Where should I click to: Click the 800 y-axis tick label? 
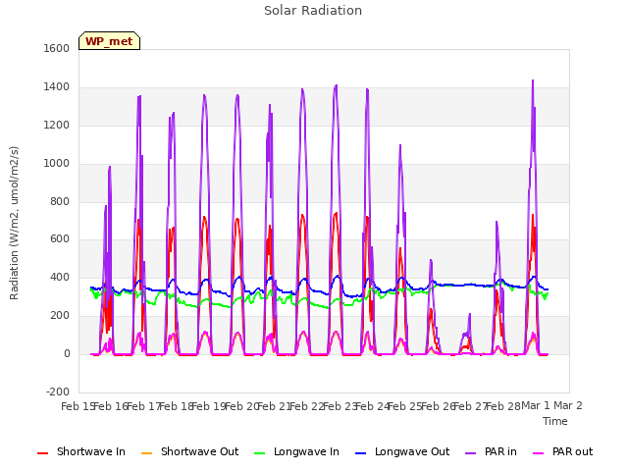tap(60, 201)
